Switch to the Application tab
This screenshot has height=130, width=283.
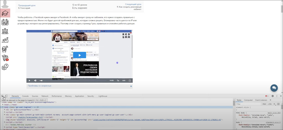tap(80, 96)
